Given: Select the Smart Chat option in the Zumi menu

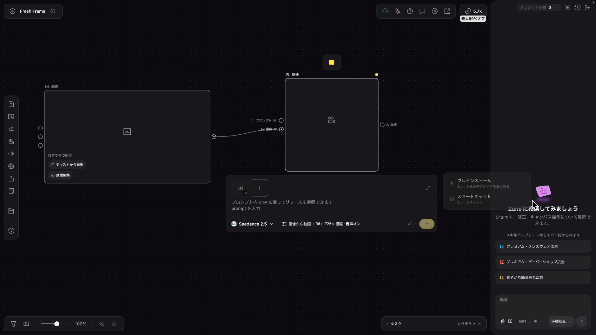Looking at the screenshot, I should 487,199.
